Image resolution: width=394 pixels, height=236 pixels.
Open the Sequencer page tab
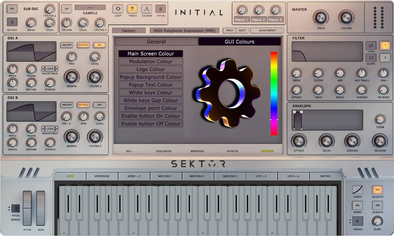pyautogui.click(x=164, y=151)
